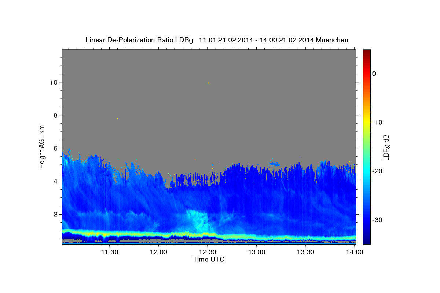
Task: Click the 13:00 time tick label
Action: [x=257, y=252]
